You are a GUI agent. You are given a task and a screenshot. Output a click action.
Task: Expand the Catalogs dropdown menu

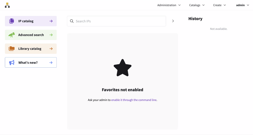197,5
